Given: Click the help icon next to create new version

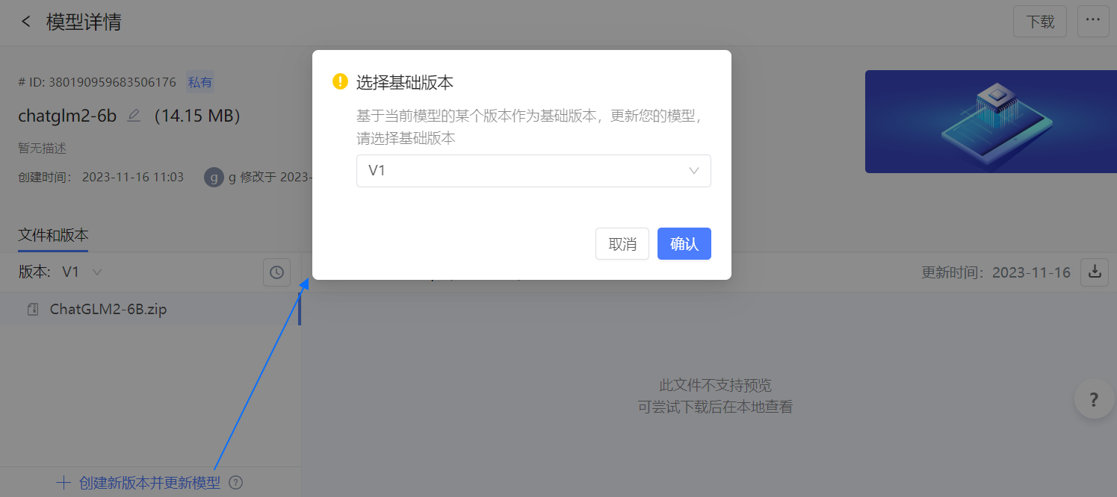Looking at the screenshot, I should click(235, 483).
